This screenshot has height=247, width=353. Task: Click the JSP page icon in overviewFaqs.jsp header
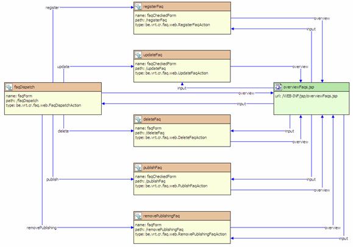pyautogui.click(x=278, y=87)
